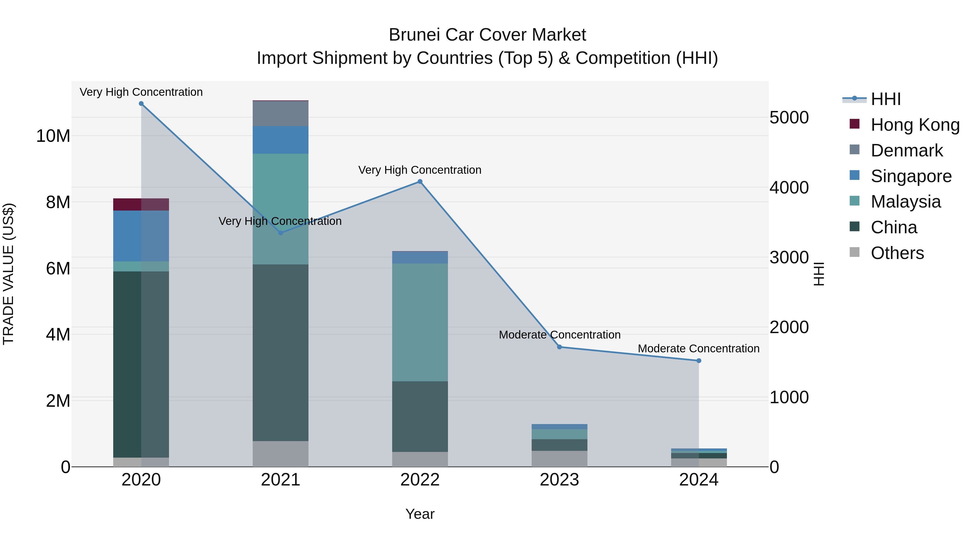Click the 10M tick on trade value axis
The height and width of the screenshot is (548, 975).
coord(53,136)
